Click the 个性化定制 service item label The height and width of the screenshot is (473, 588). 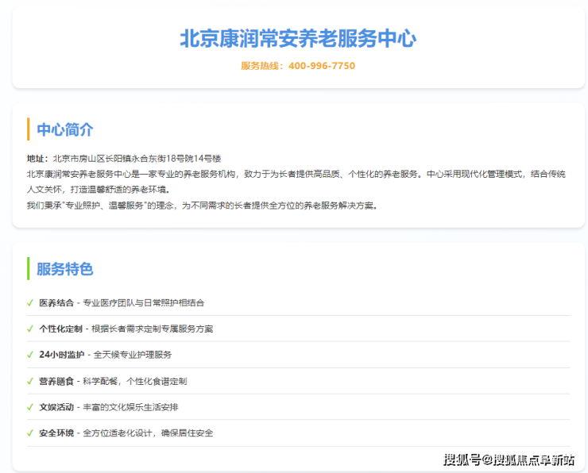pos(60,329)
